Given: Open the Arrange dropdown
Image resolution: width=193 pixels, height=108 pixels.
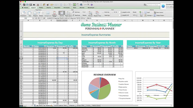Looking at the screenshot, I should [149, 16].
